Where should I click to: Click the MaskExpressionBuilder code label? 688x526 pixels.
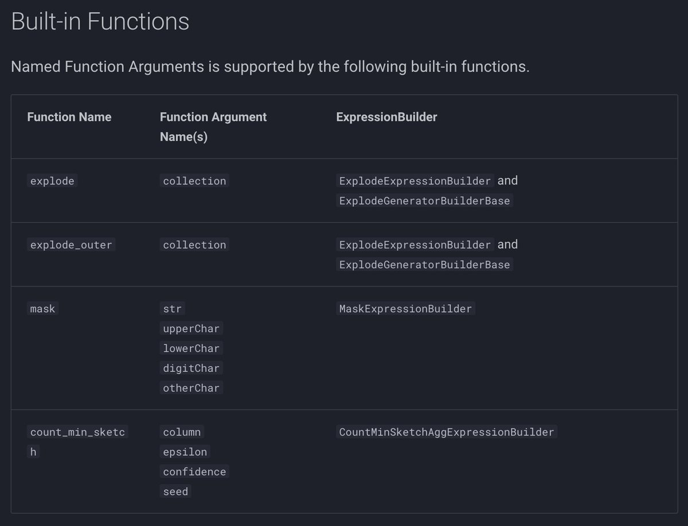[405, 309]
